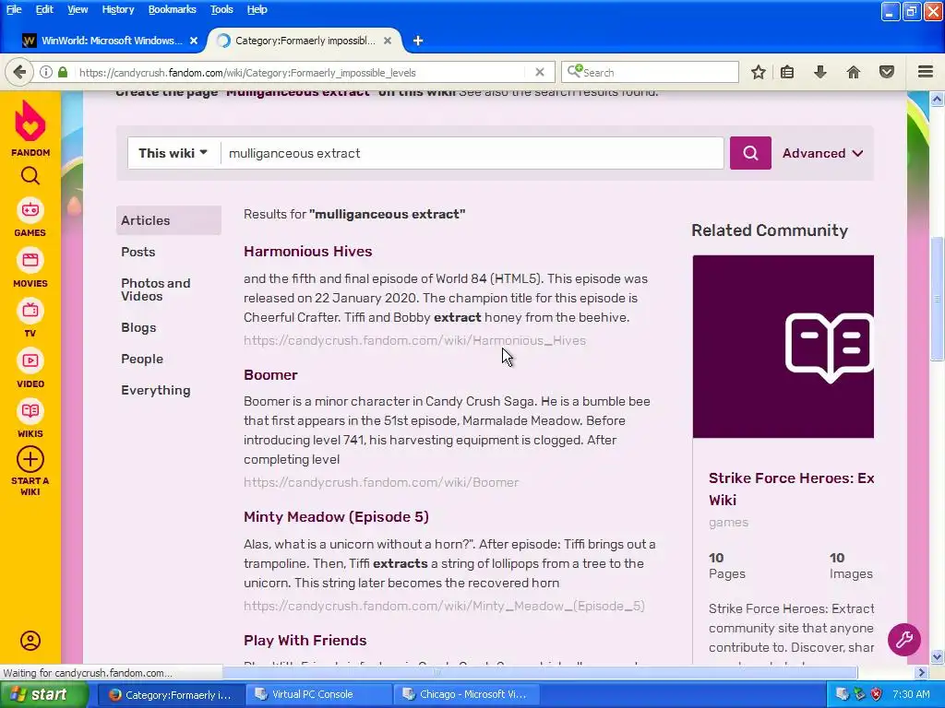
Task: Open the Edit menu
Action: click(x=44, y=9)
